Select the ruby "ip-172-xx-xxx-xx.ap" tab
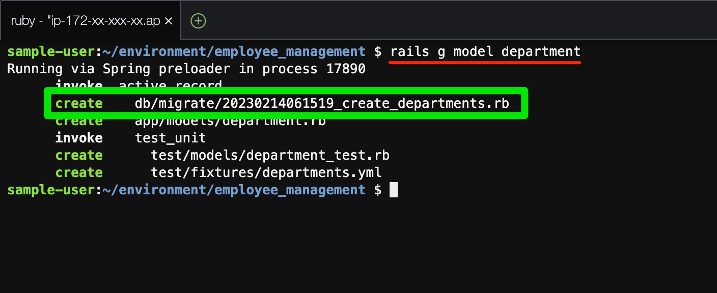 click(85, 21)
